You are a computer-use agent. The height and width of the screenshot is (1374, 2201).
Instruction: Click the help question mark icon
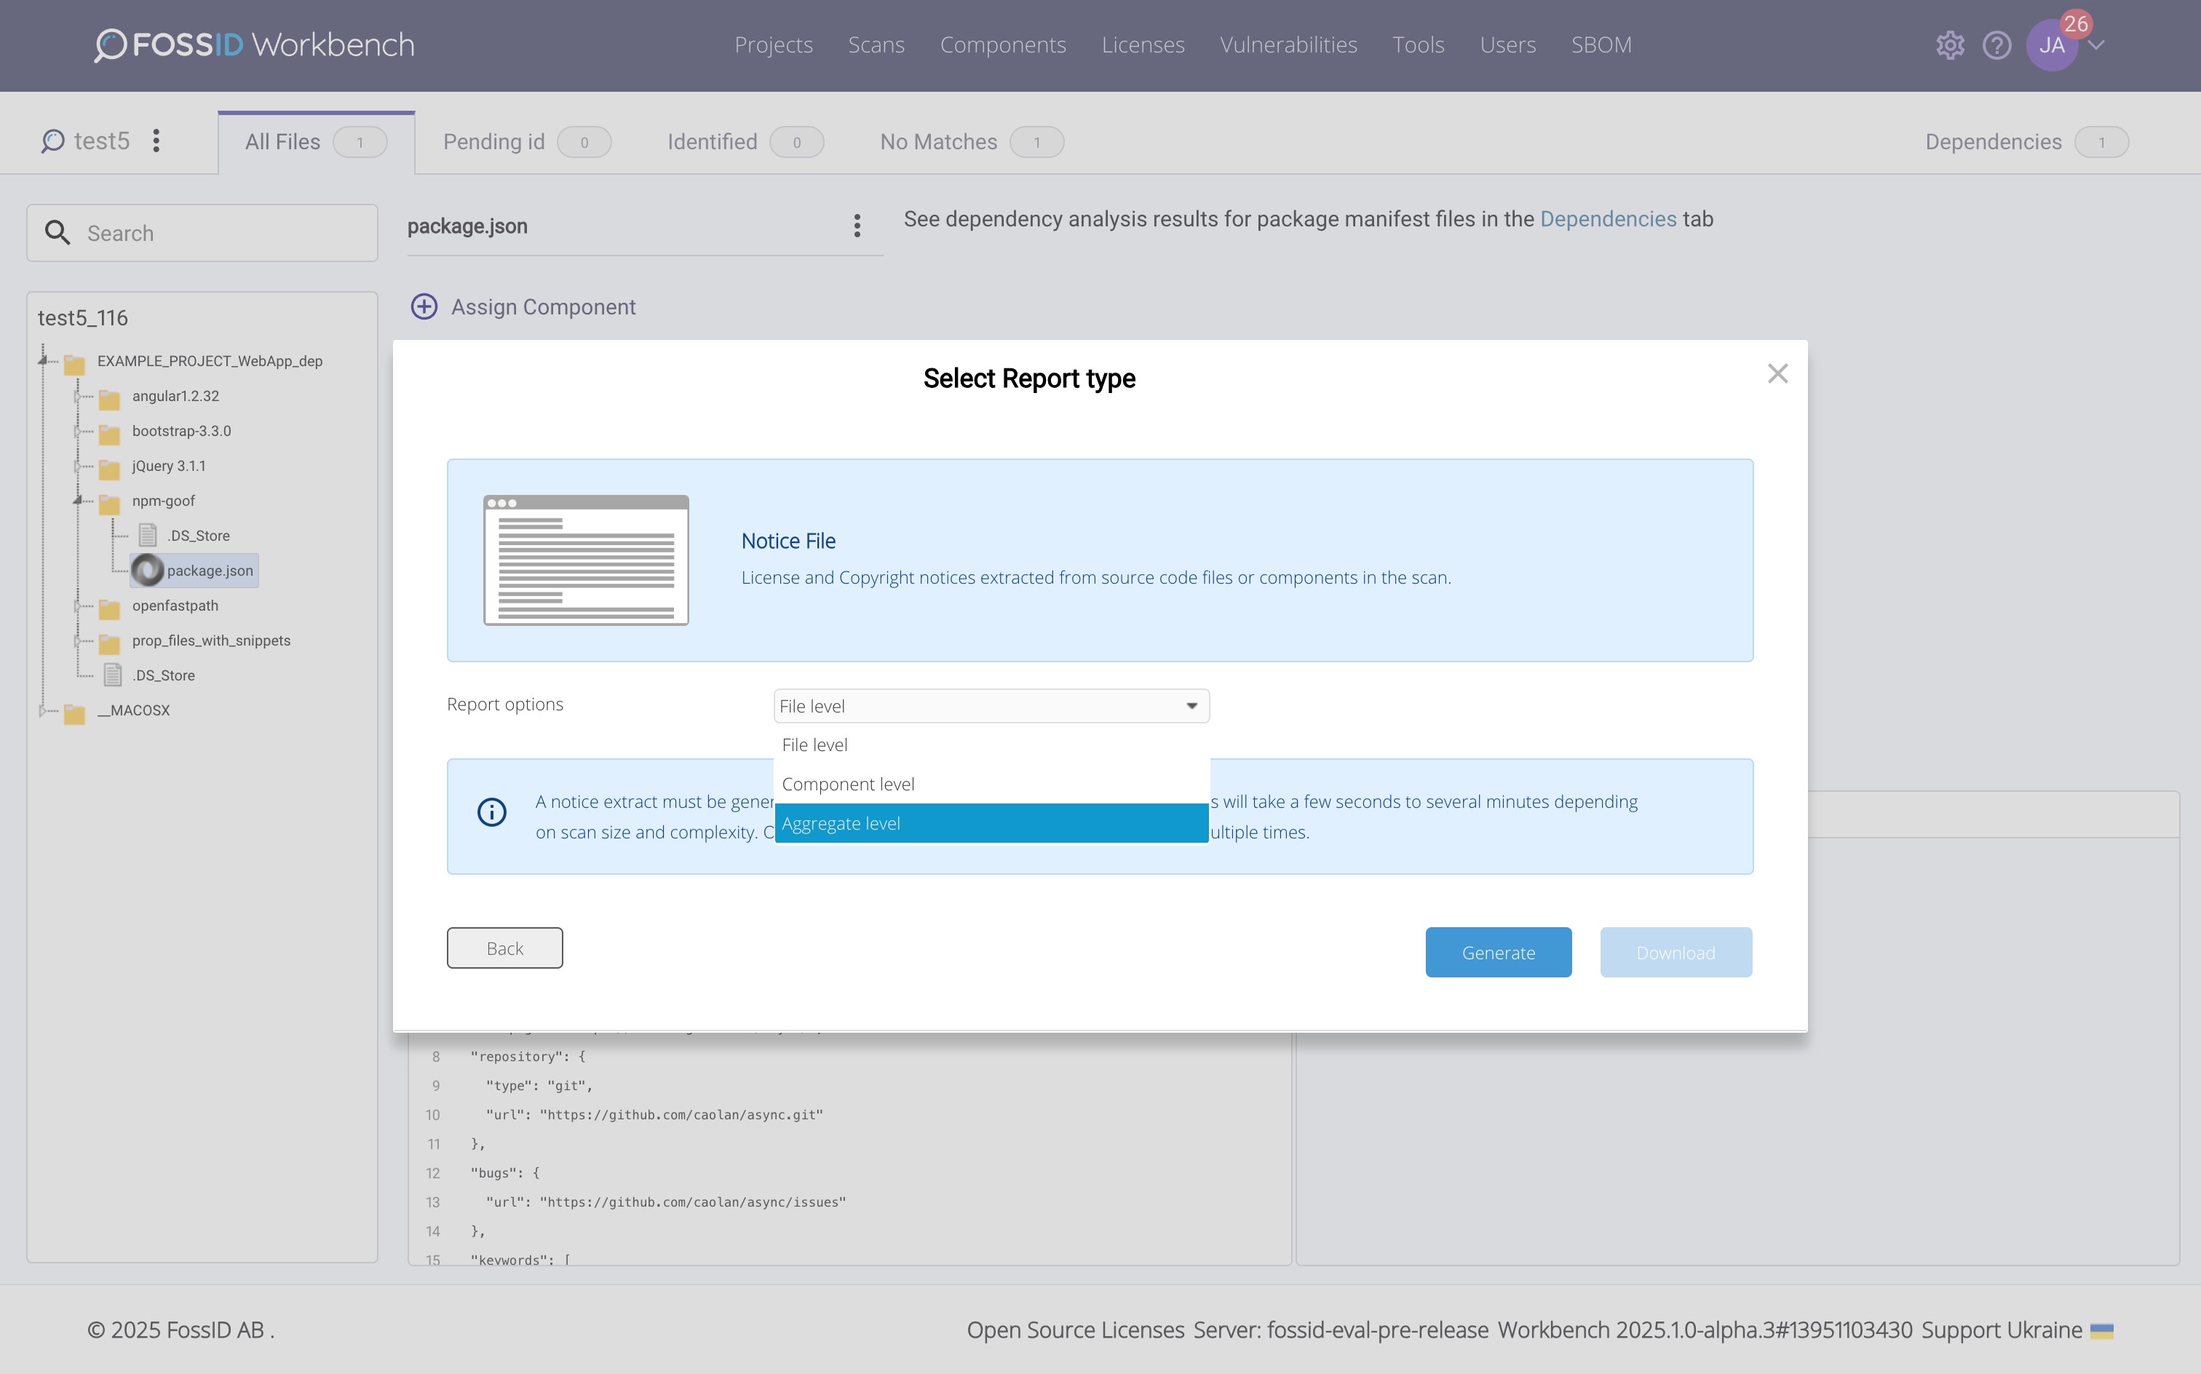point(1996,44)
